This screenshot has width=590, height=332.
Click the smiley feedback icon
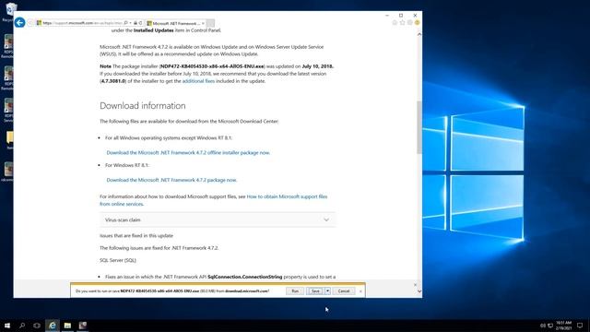point(417,22)
